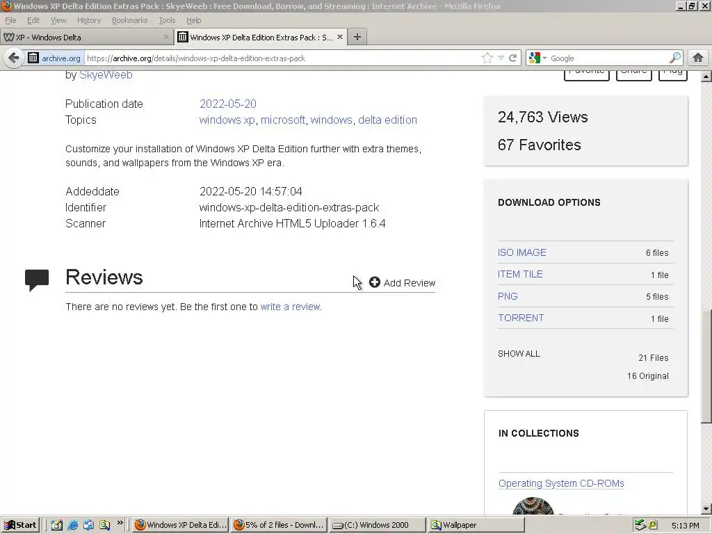Open the URL history dropdown arrow

[501, 58]
